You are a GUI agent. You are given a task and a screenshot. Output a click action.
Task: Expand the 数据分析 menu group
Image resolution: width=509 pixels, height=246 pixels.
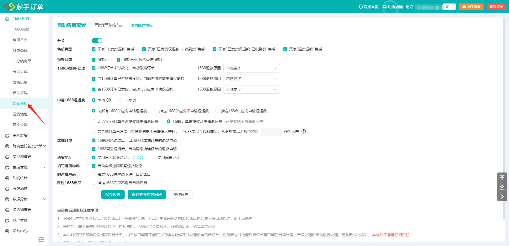(x=45, y=199)
